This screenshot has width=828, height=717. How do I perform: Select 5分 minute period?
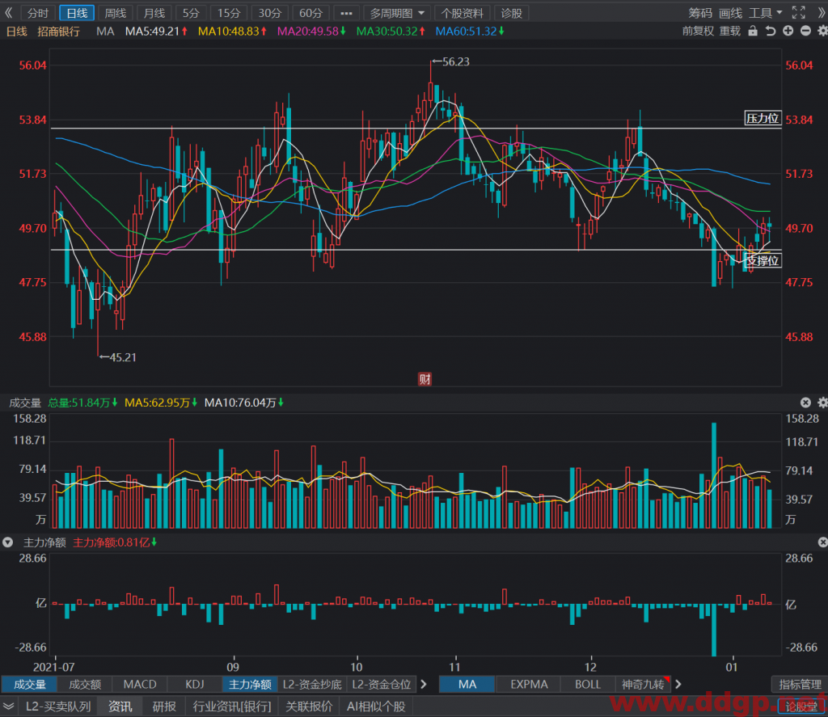point(191,13)
